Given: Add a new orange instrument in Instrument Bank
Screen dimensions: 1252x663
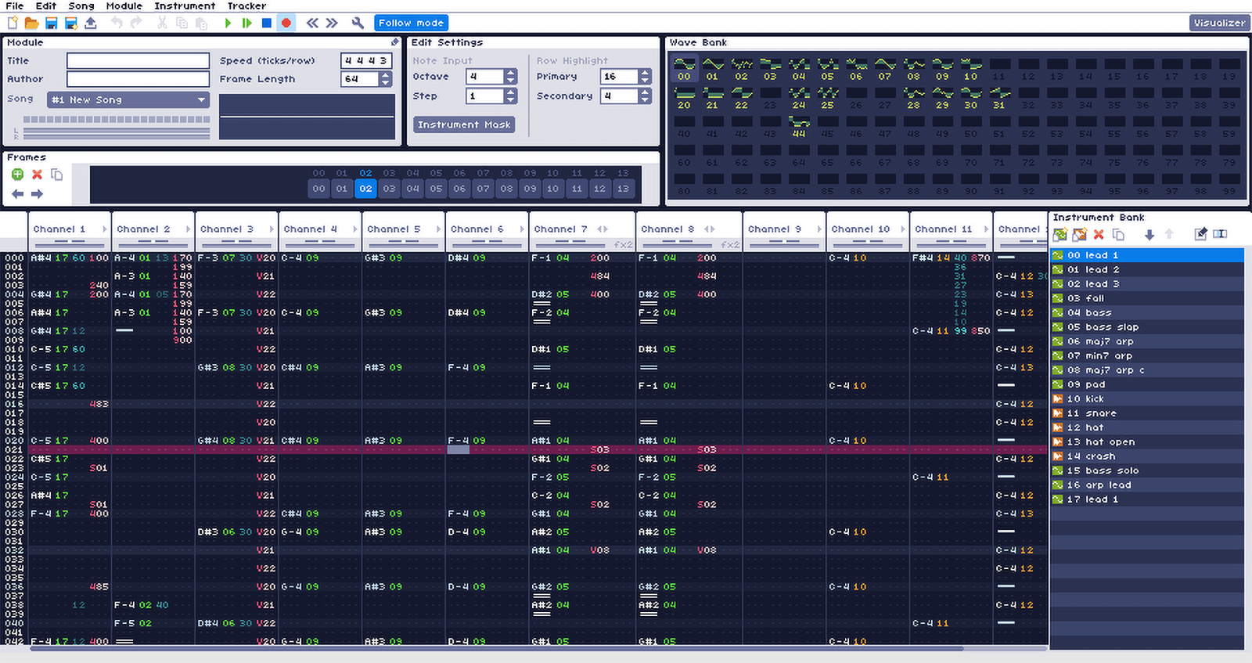Looking at the screenshot, I should (x=1080, y=234).
